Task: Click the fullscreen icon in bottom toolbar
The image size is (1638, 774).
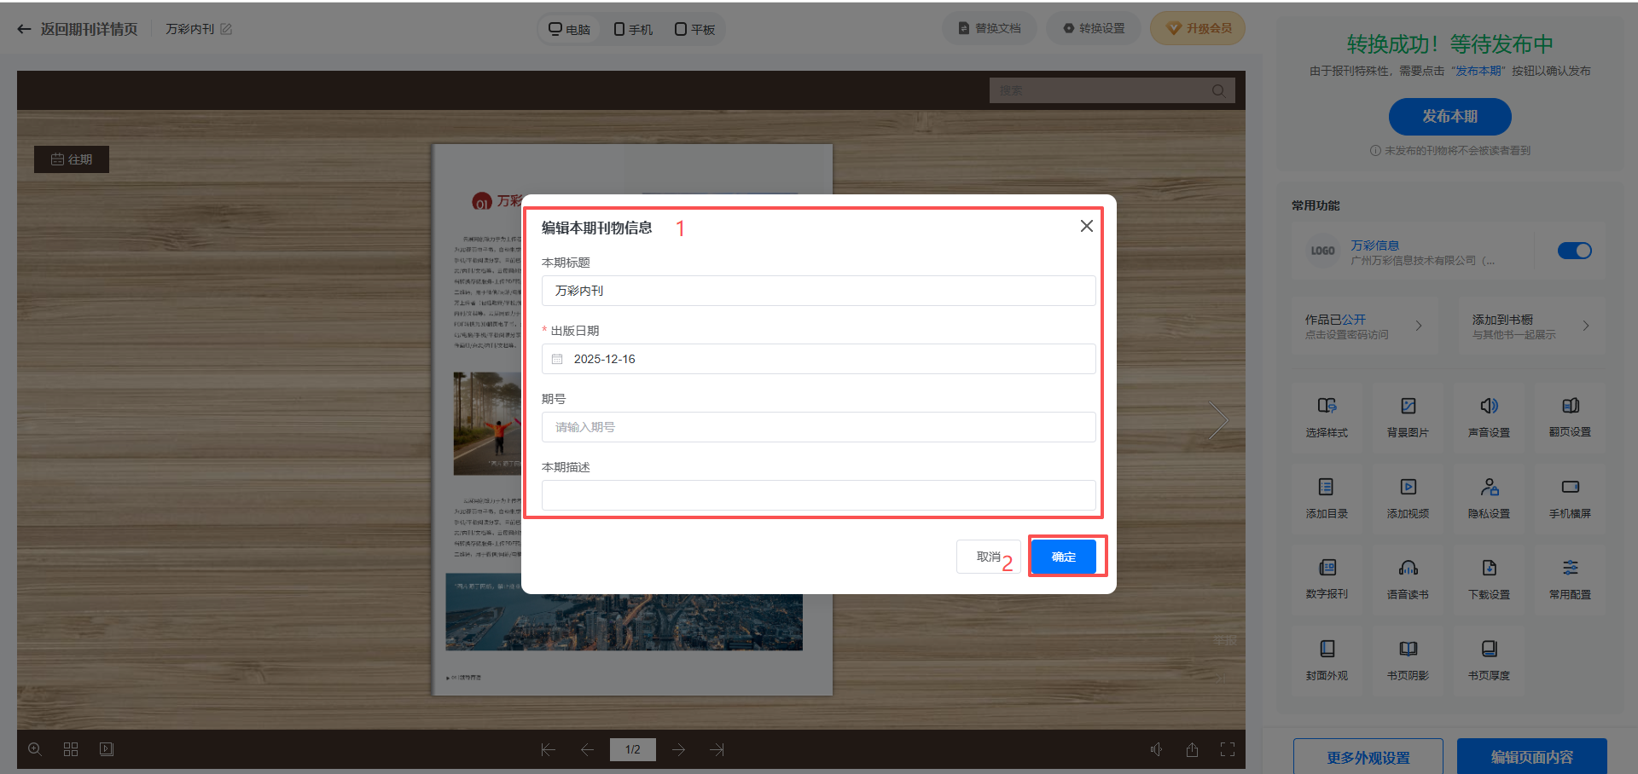Action: (x=1228, y=749)
